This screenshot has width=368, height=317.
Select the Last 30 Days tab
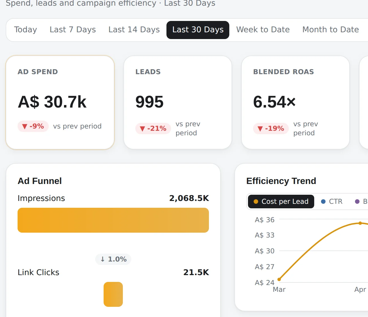pyautogui.click(x=198, y=30)
